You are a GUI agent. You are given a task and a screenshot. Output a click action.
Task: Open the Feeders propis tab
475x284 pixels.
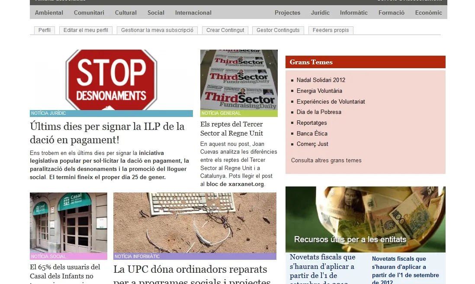tap(331, 30)
